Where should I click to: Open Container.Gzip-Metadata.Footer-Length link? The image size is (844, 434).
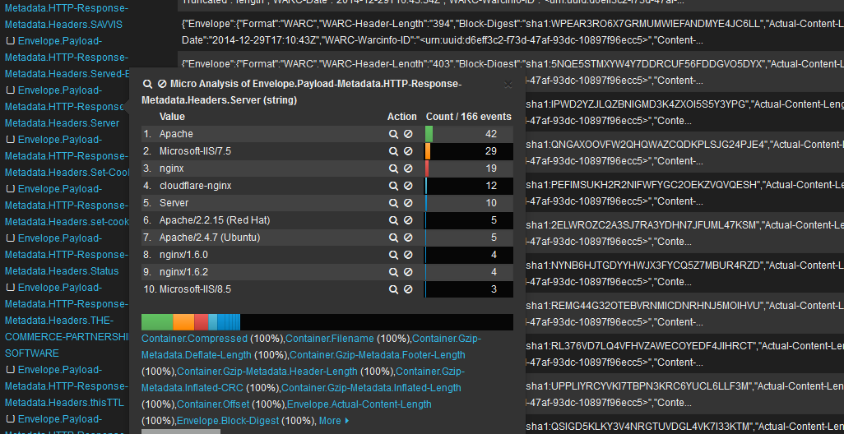(378, 355)
